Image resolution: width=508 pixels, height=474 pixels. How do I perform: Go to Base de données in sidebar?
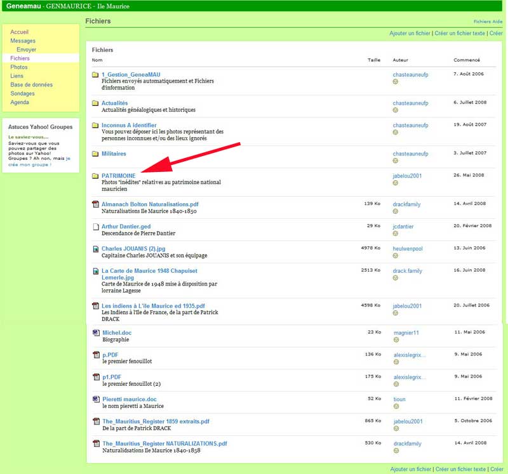click(31, 85)
